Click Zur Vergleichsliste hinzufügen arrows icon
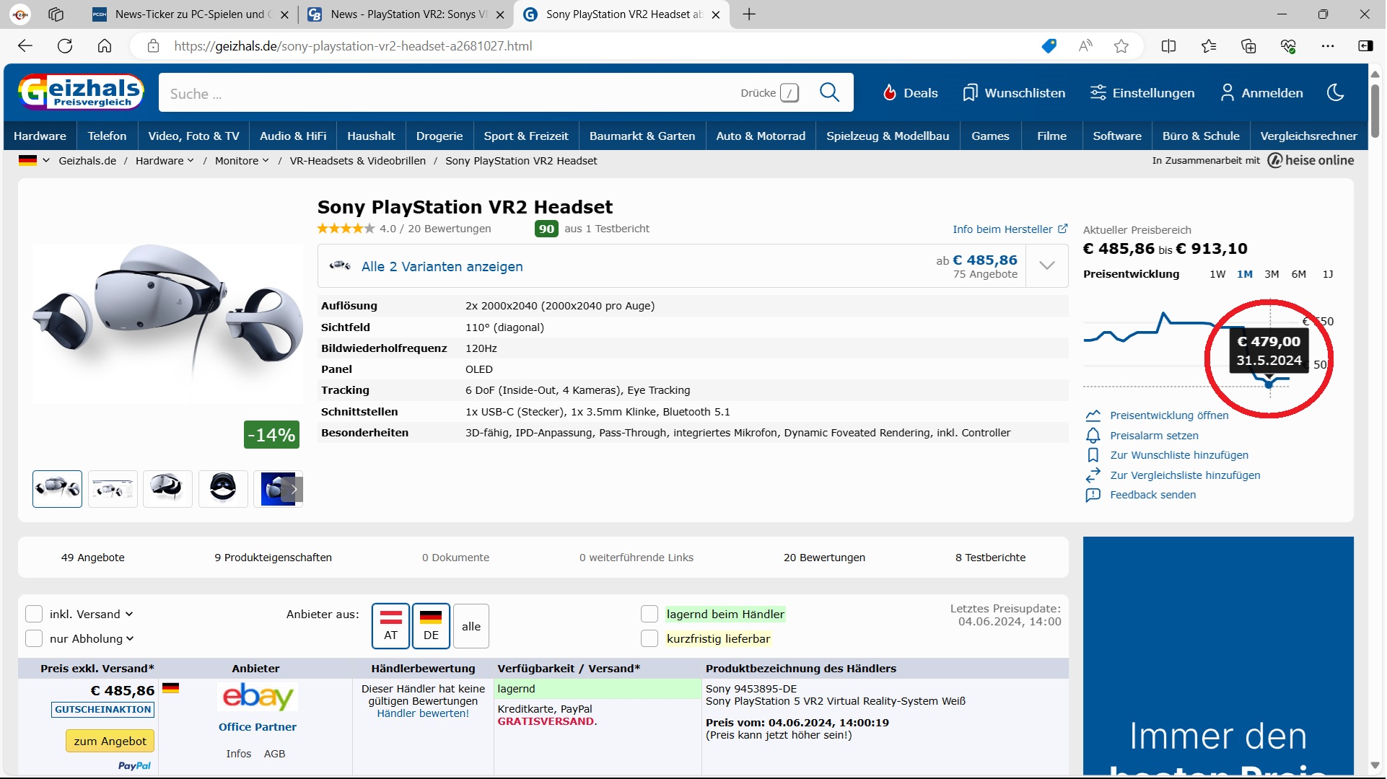The image size is (1387, 779). click(1093, 475)
